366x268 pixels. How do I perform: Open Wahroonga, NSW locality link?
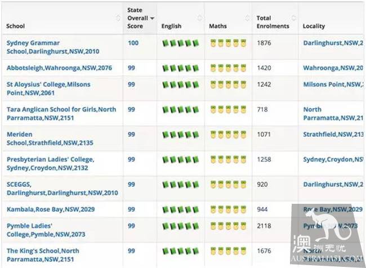pyautogui.click(x=333, y=68)
